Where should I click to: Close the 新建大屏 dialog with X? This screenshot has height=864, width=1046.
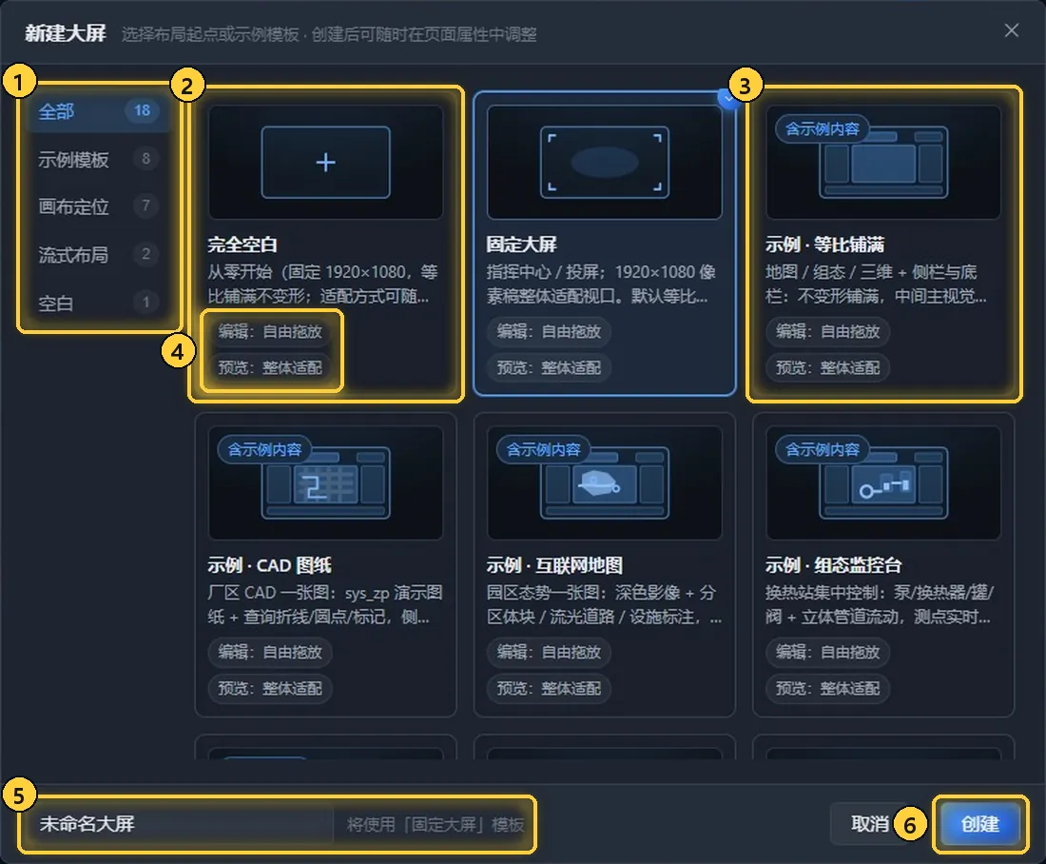[x=1012, y=30]
